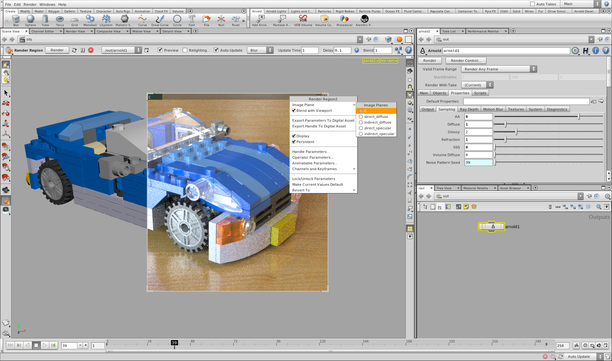612x361 pixels.
Task: Enable the Relighting checkbox
Action: pos(185,50)
